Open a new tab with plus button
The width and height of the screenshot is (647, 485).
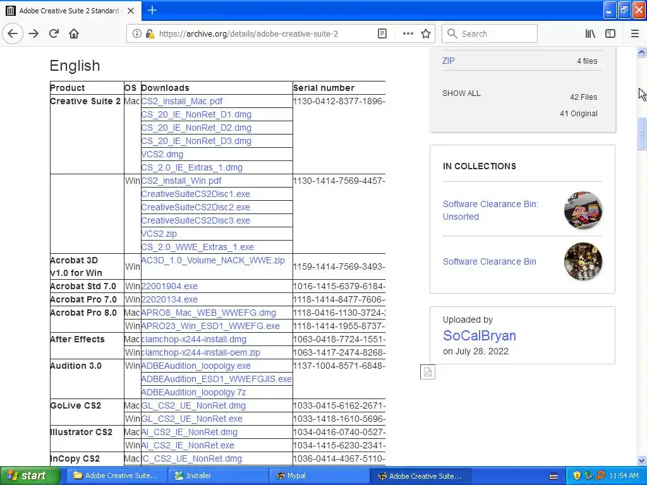tap(152, 10)
